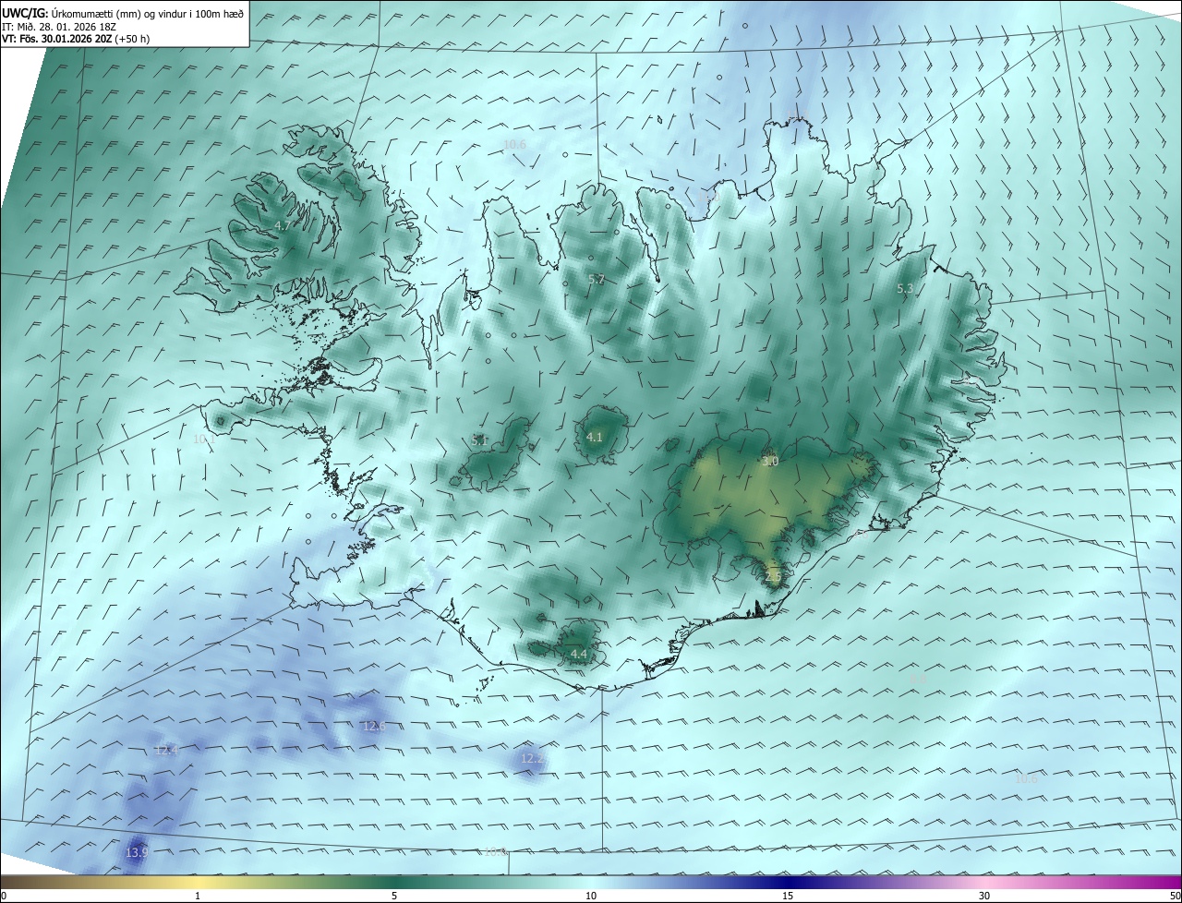Click the 12.6 value over the ocean

click(374, 726)
